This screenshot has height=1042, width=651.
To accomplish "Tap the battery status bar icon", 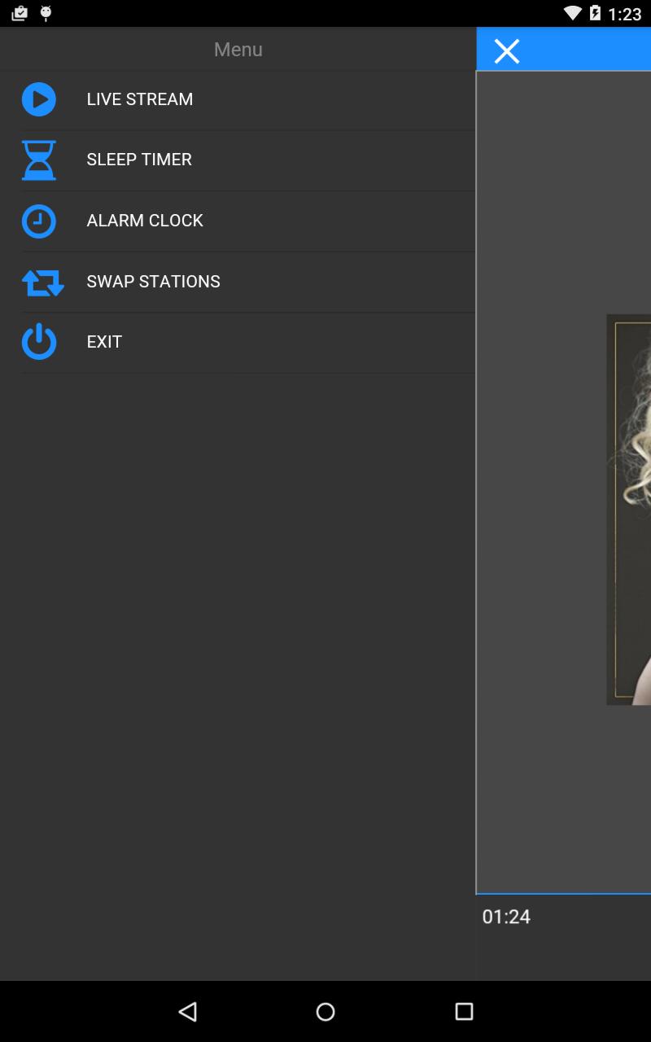I will 596,13.
